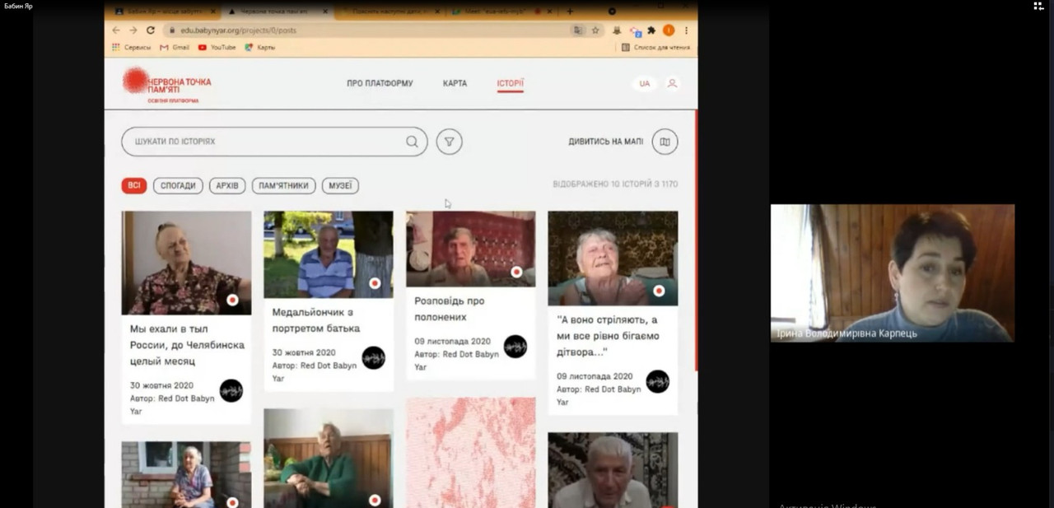This screenshot has height=508, width=1054.
Task: Open YouTube bookmark
Action: [217, 47]
